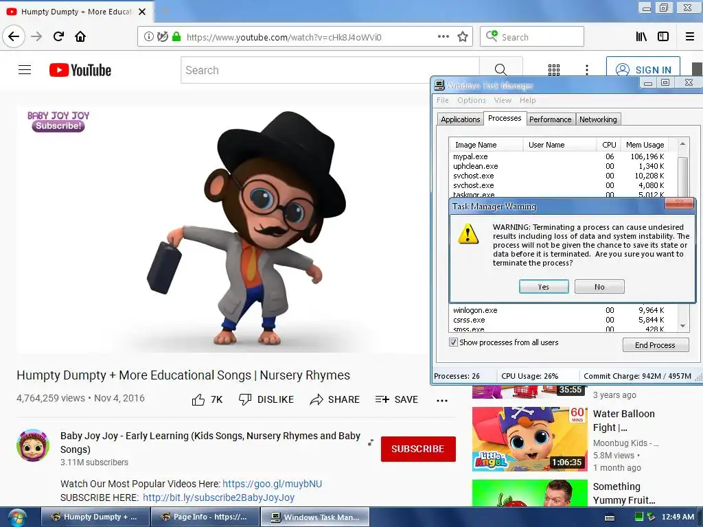
Task: Open Water Balloon Fight video thumbnail
Action: coord(529,438)
